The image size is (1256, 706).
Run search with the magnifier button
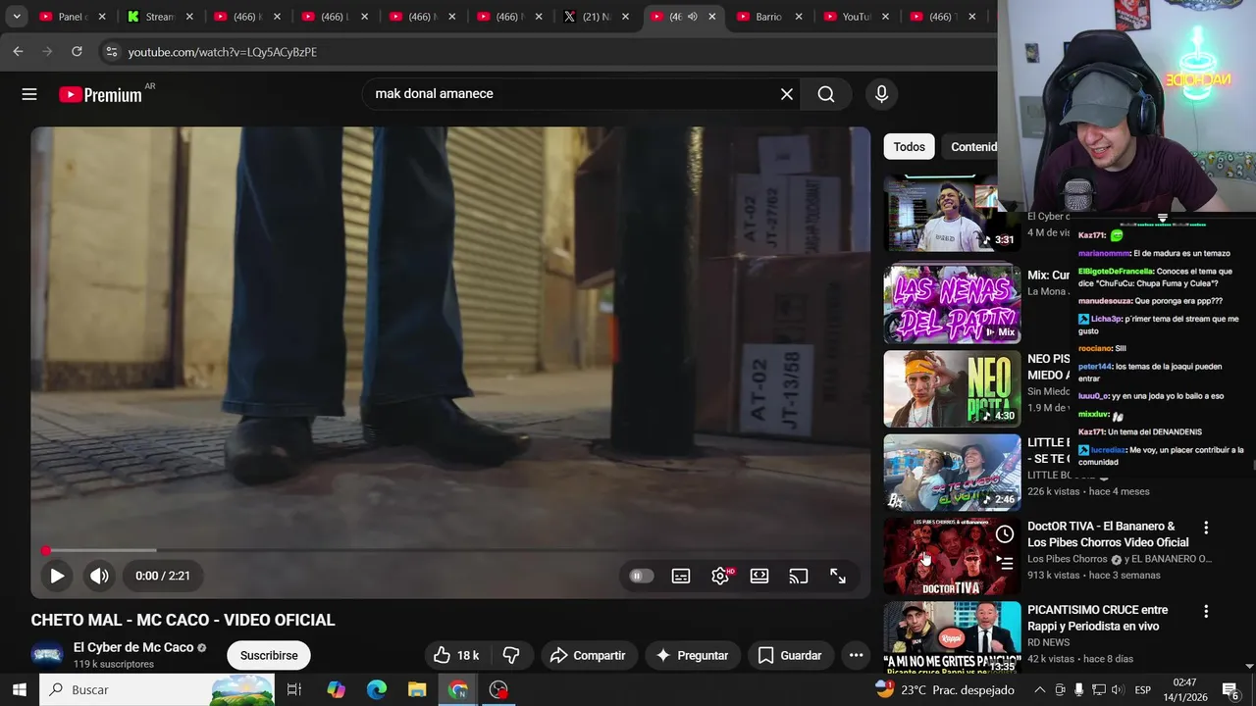(826, 94)
